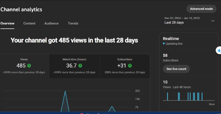Click the 10 realtime views number
The image size is (221, 114).
tap(165, 82)
